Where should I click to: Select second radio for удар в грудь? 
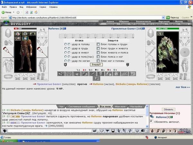click(x=69, y=48)
